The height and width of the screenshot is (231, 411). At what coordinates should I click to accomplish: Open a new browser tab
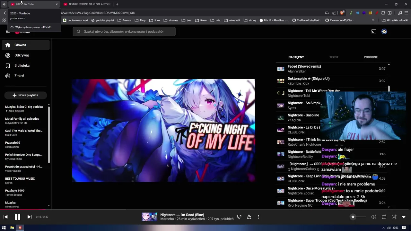[117, 4]
